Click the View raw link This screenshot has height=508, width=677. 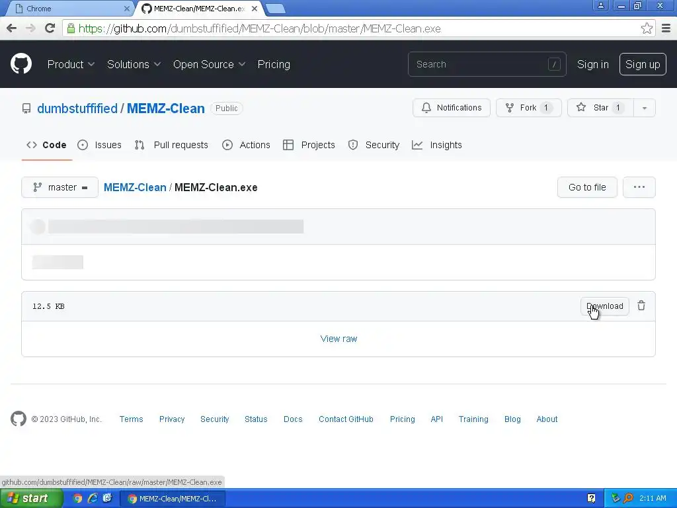[338, 339]
